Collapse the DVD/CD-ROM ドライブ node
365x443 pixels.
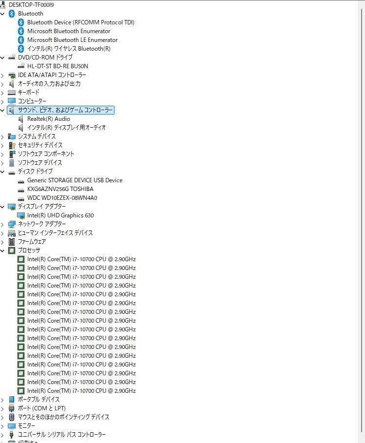pos(2,58)
